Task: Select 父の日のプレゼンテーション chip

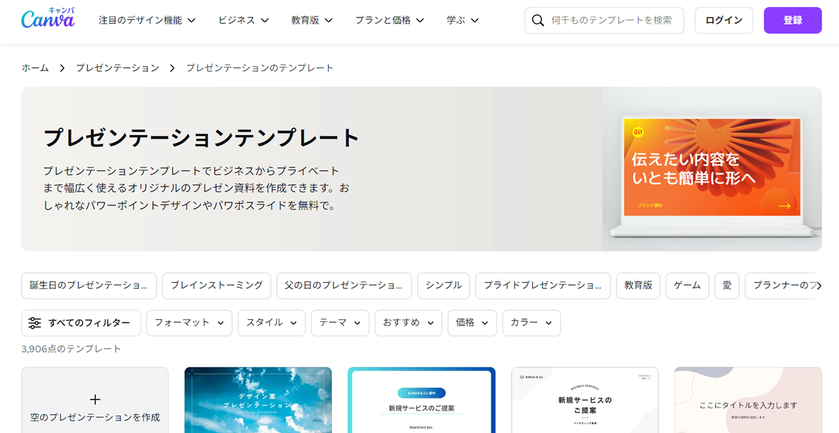Action: point(344,286)
